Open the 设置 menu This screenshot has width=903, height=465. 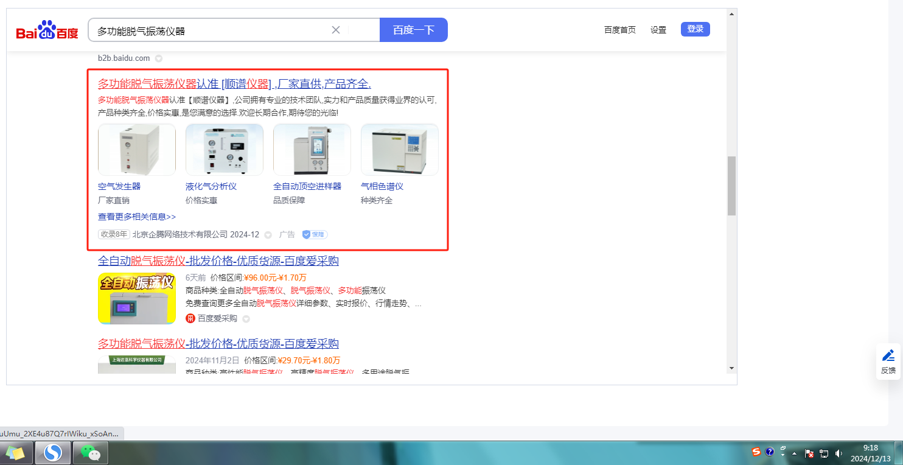pos(658,30)
